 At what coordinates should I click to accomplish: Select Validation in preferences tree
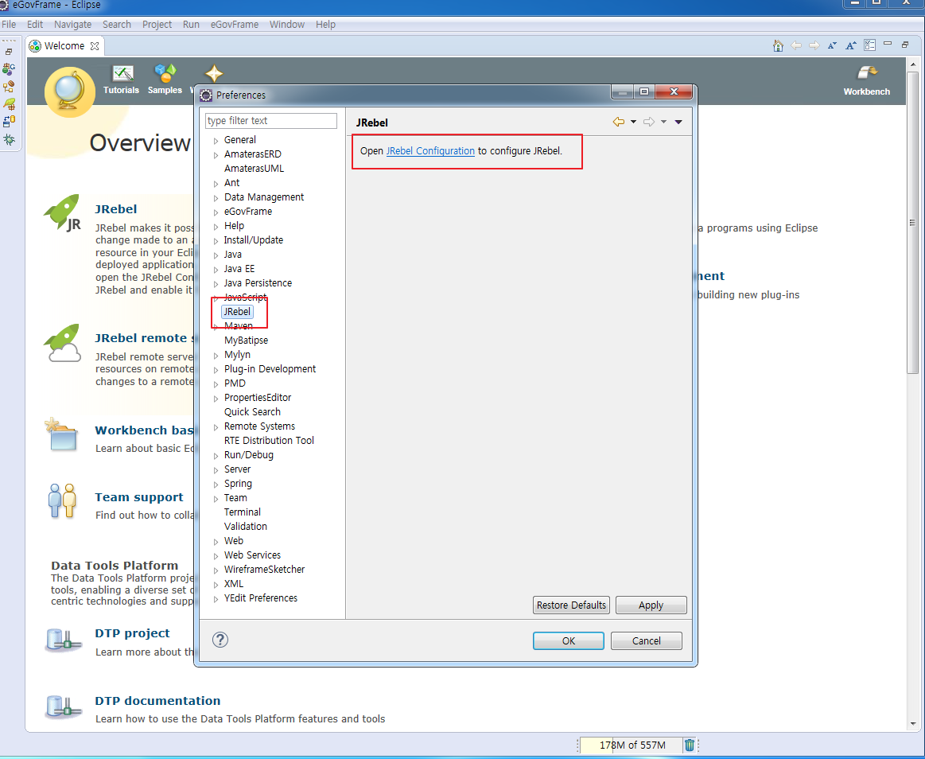246,527
